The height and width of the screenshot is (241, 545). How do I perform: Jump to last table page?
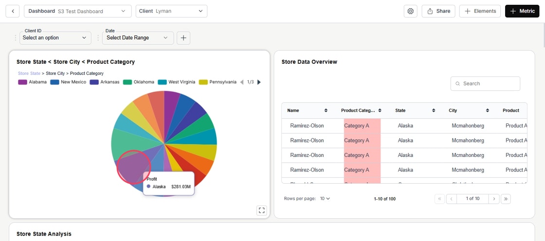pos(506,199)
